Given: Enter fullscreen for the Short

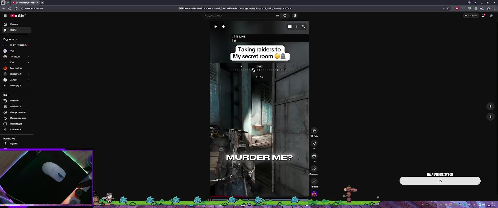Looking at the screenshot, I should [x=304, y=27].
